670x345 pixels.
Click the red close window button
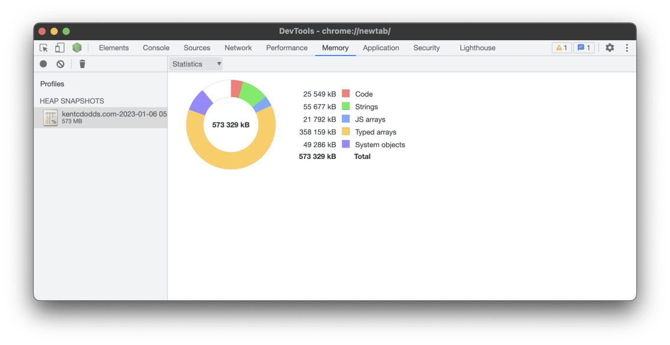[x=42, y=31]
